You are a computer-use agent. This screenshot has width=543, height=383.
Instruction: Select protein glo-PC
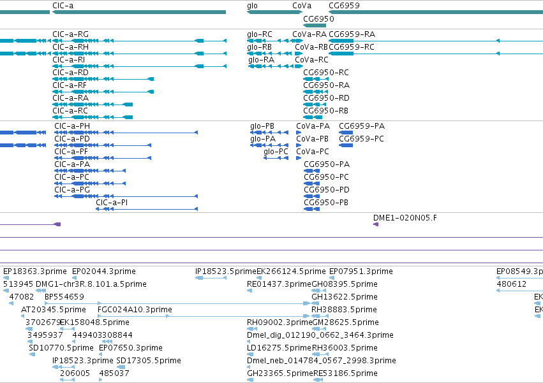coord(276,152)
